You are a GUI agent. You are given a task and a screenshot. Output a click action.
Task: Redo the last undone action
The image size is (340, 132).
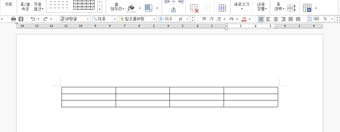pyautogui.click(x=45, y=19)
